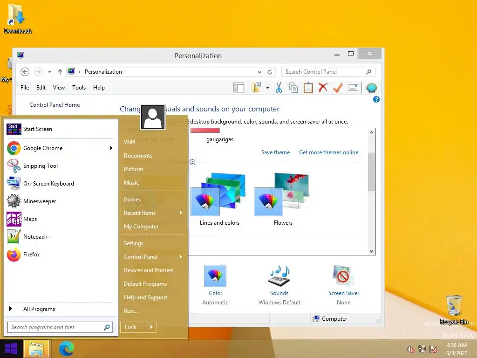Viewport: 477px width, 358px height.
Task: Open File Explorer from the taskbar
Action: (x=36, y=349)
